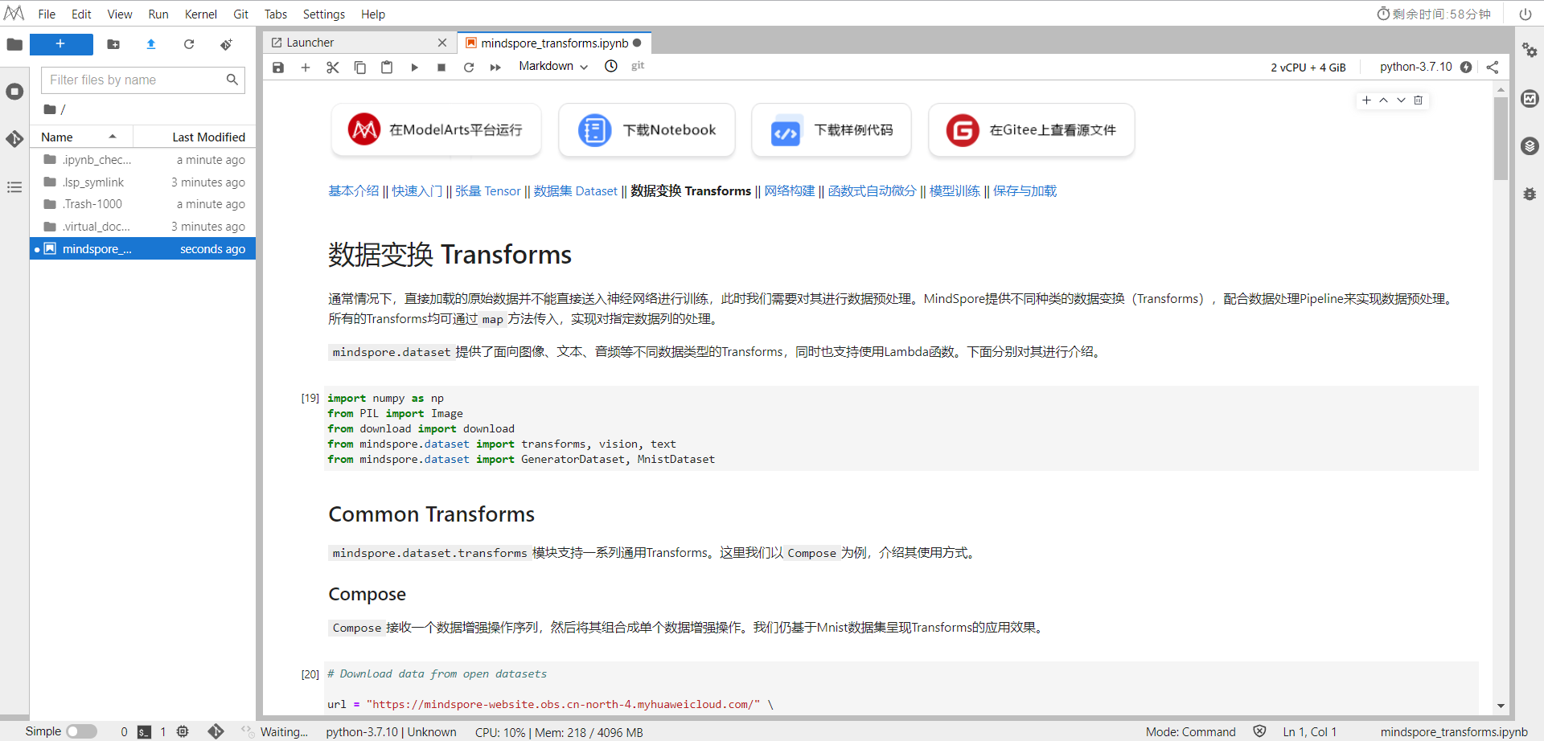Click the power shutdown icon
1544x741 pixels.
(x=1525, y=14)
